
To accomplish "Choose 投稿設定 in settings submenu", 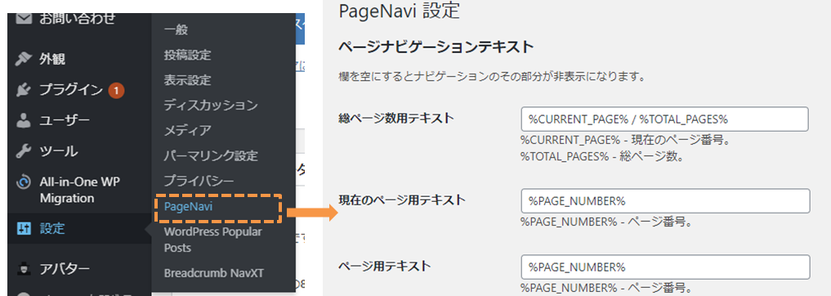I will (x=188, y=55).
